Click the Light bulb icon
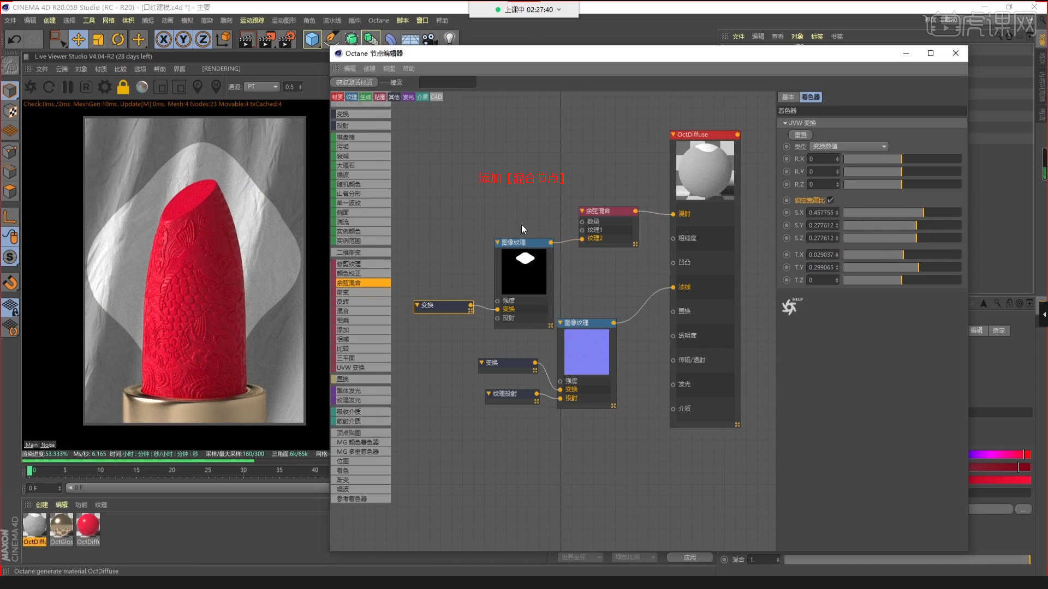1048x589 pixels. pos(449,39)
